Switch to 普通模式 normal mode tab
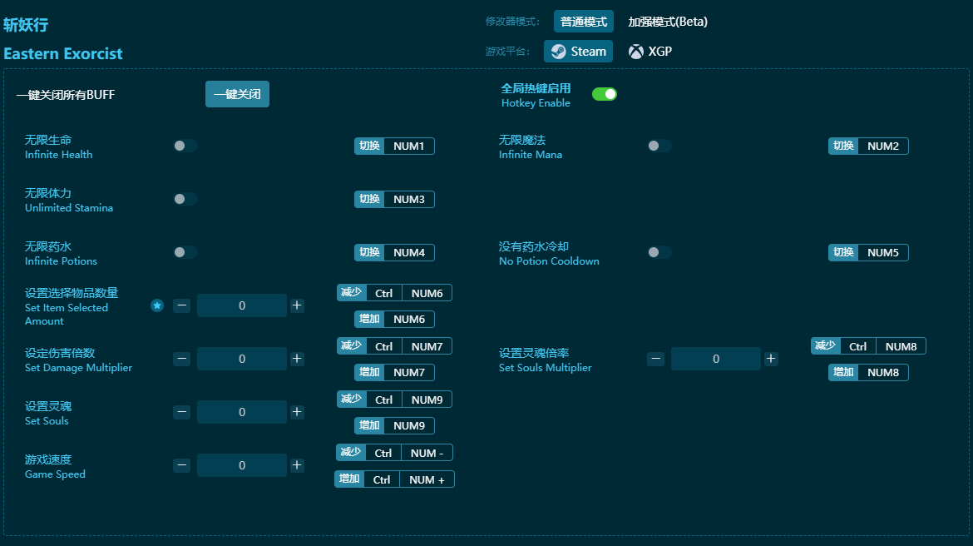 click(583, 22)
